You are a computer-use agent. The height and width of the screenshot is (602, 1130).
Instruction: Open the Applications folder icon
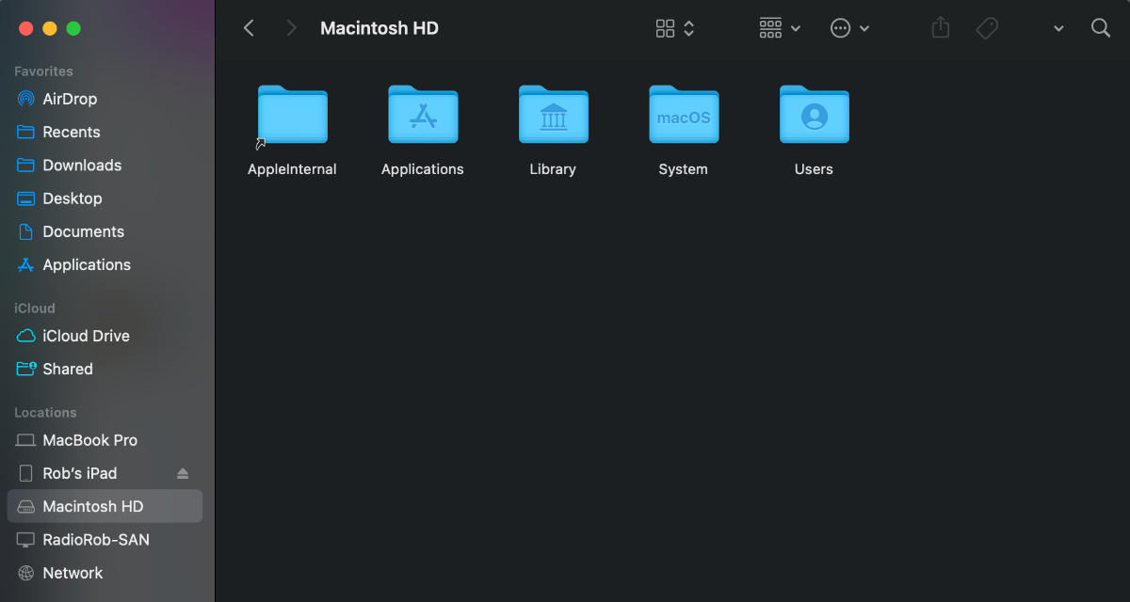pos(423,115)
